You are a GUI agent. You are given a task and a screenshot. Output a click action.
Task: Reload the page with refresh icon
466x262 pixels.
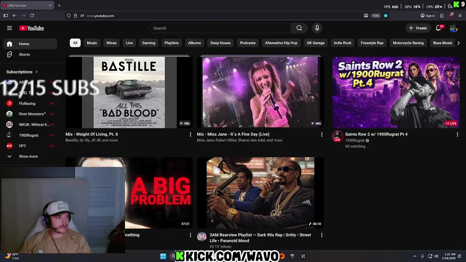32,16
